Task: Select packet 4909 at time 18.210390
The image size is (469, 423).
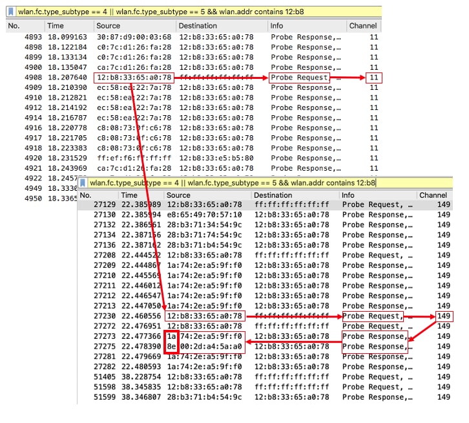Action: point(194,87)
